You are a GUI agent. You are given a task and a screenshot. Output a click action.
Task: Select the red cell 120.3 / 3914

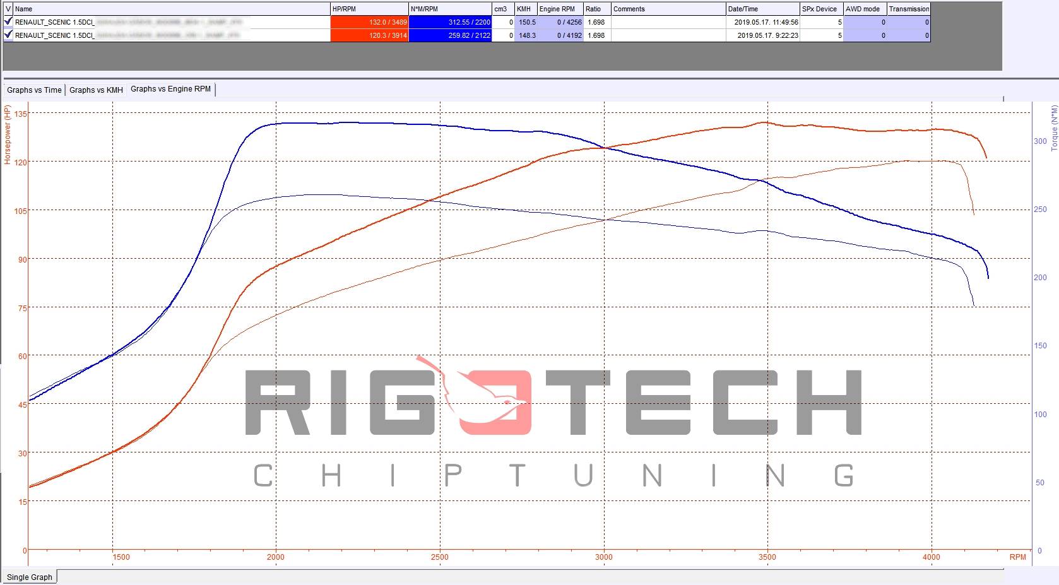pyautogui.click(x=369, y=35)
